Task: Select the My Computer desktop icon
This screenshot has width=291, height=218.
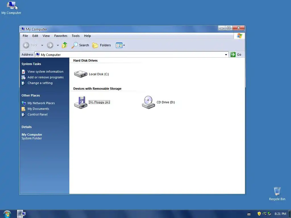Action: point(11,8)
